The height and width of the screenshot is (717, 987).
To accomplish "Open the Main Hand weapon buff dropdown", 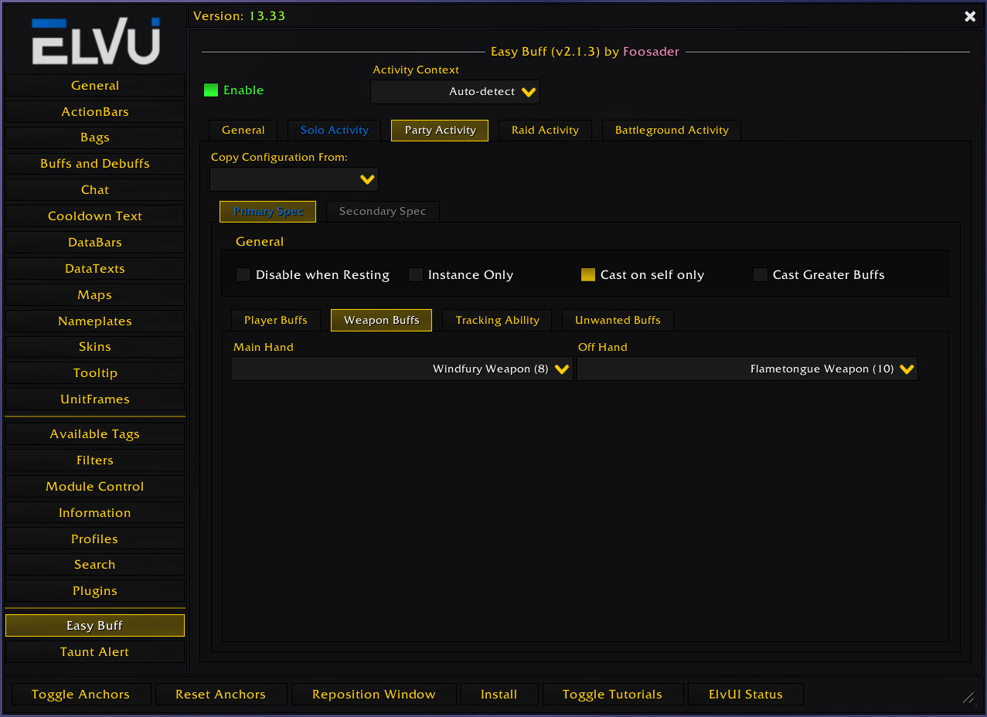I will coord(403,369).
